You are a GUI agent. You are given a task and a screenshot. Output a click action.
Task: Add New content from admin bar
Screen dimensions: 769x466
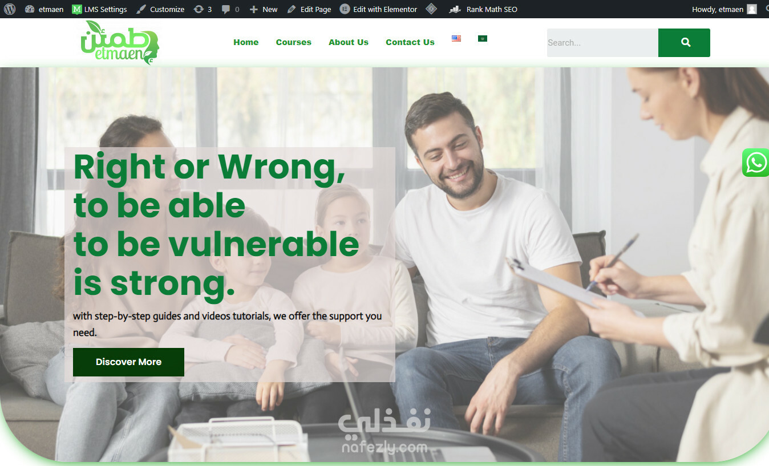264,9
